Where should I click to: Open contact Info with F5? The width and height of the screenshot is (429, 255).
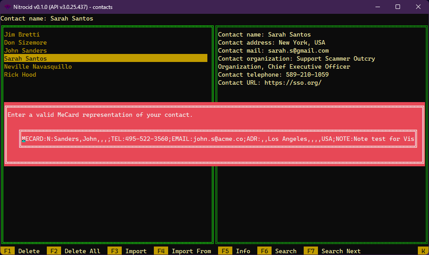[235, 251]
